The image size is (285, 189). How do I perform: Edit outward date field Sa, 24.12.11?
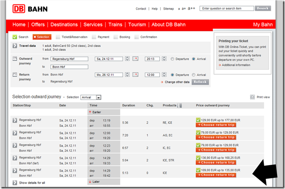(x=109, y=59)
